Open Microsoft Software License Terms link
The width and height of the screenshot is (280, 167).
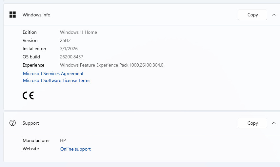[57, 81]
